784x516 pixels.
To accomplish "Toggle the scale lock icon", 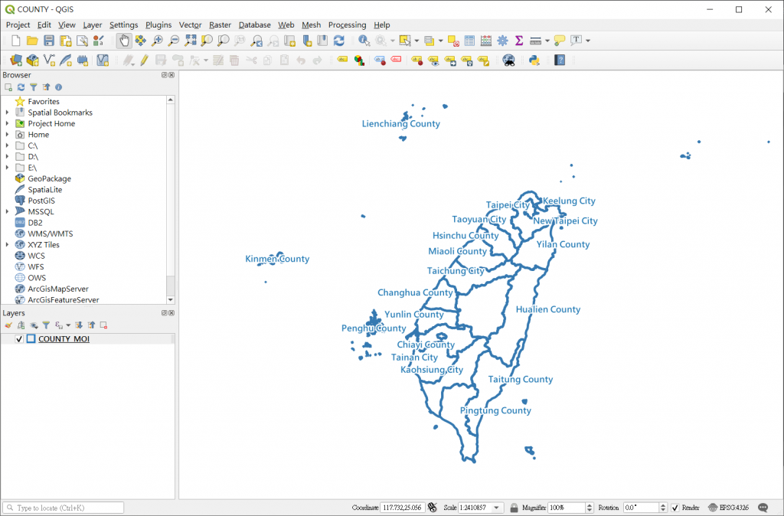I will pos(514,508).
